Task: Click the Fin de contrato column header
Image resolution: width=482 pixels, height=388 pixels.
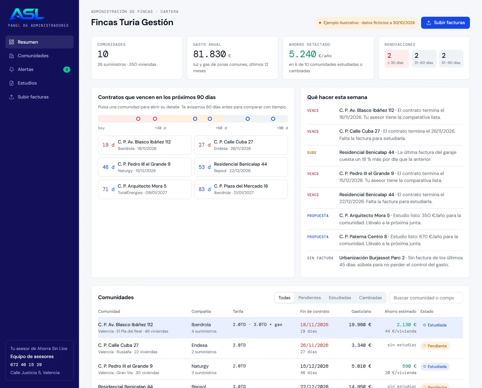Action: point(315,311)
